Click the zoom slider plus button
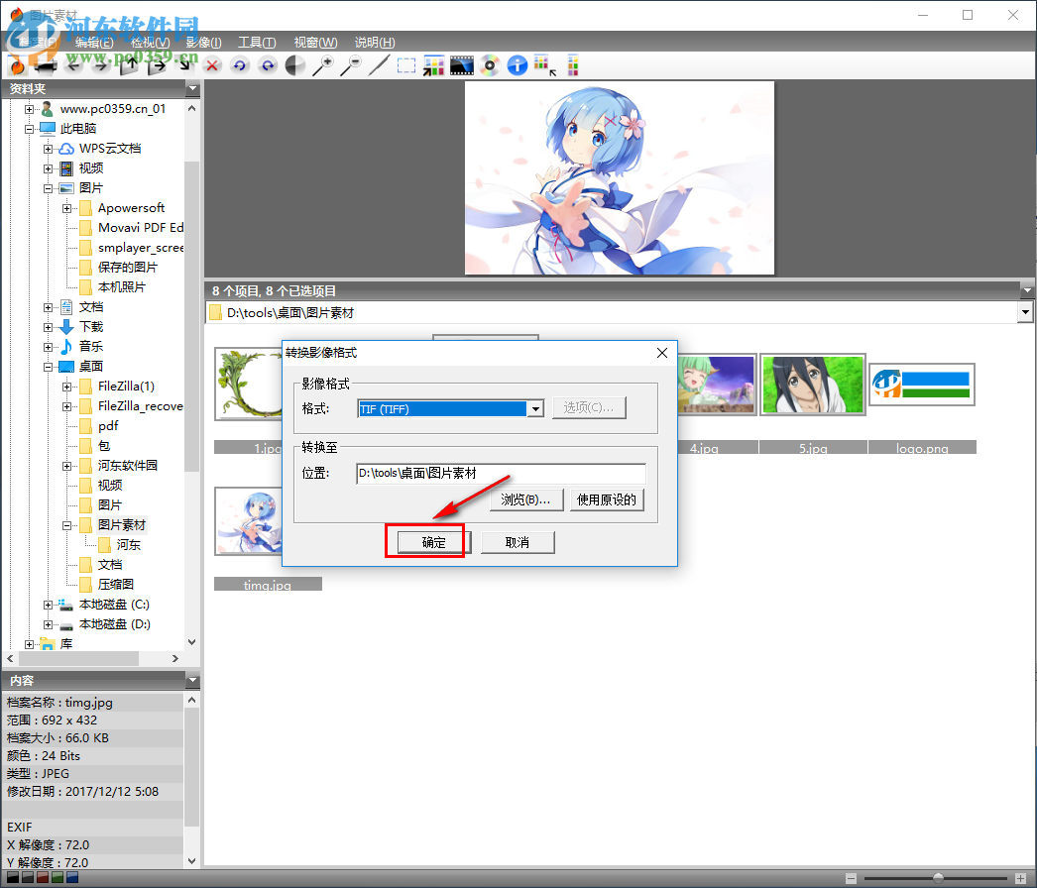Viewport: 1037px width, 888px height. coord(1020,879)
